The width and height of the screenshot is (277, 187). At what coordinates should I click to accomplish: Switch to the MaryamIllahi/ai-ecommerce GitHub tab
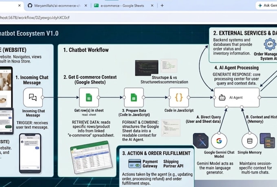[57, 6]
